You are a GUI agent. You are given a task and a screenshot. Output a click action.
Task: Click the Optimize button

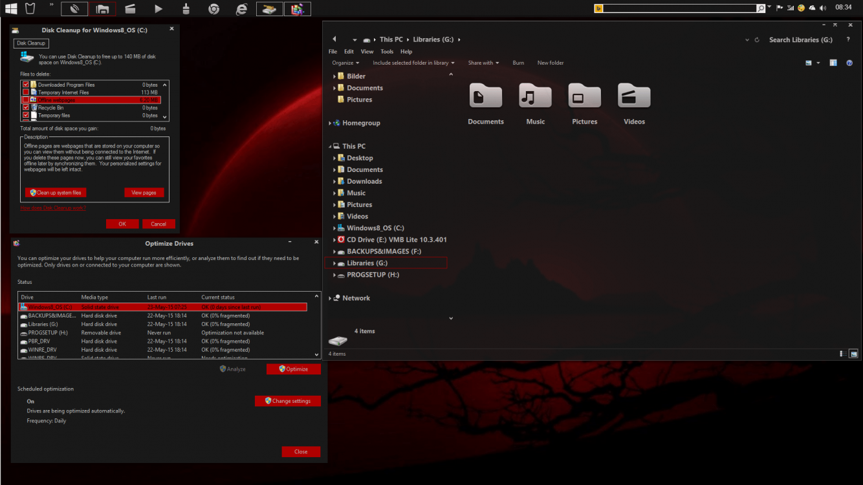pyautogui.click(x=293, y=369)
